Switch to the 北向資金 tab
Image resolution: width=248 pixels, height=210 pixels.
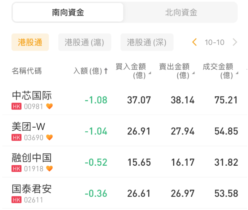coord(181,13)
